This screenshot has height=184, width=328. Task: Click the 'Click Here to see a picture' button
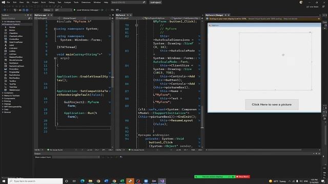[272, 104]
